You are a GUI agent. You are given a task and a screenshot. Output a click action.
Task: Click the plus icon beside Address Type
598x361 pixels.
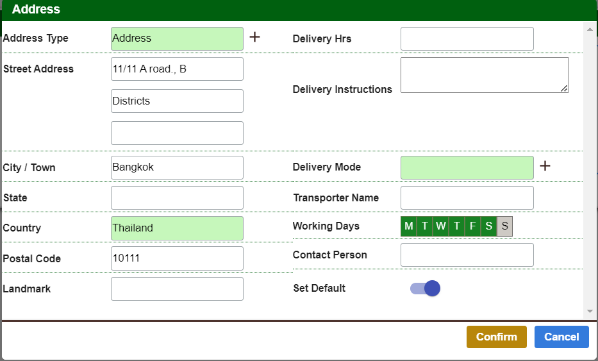254,37
